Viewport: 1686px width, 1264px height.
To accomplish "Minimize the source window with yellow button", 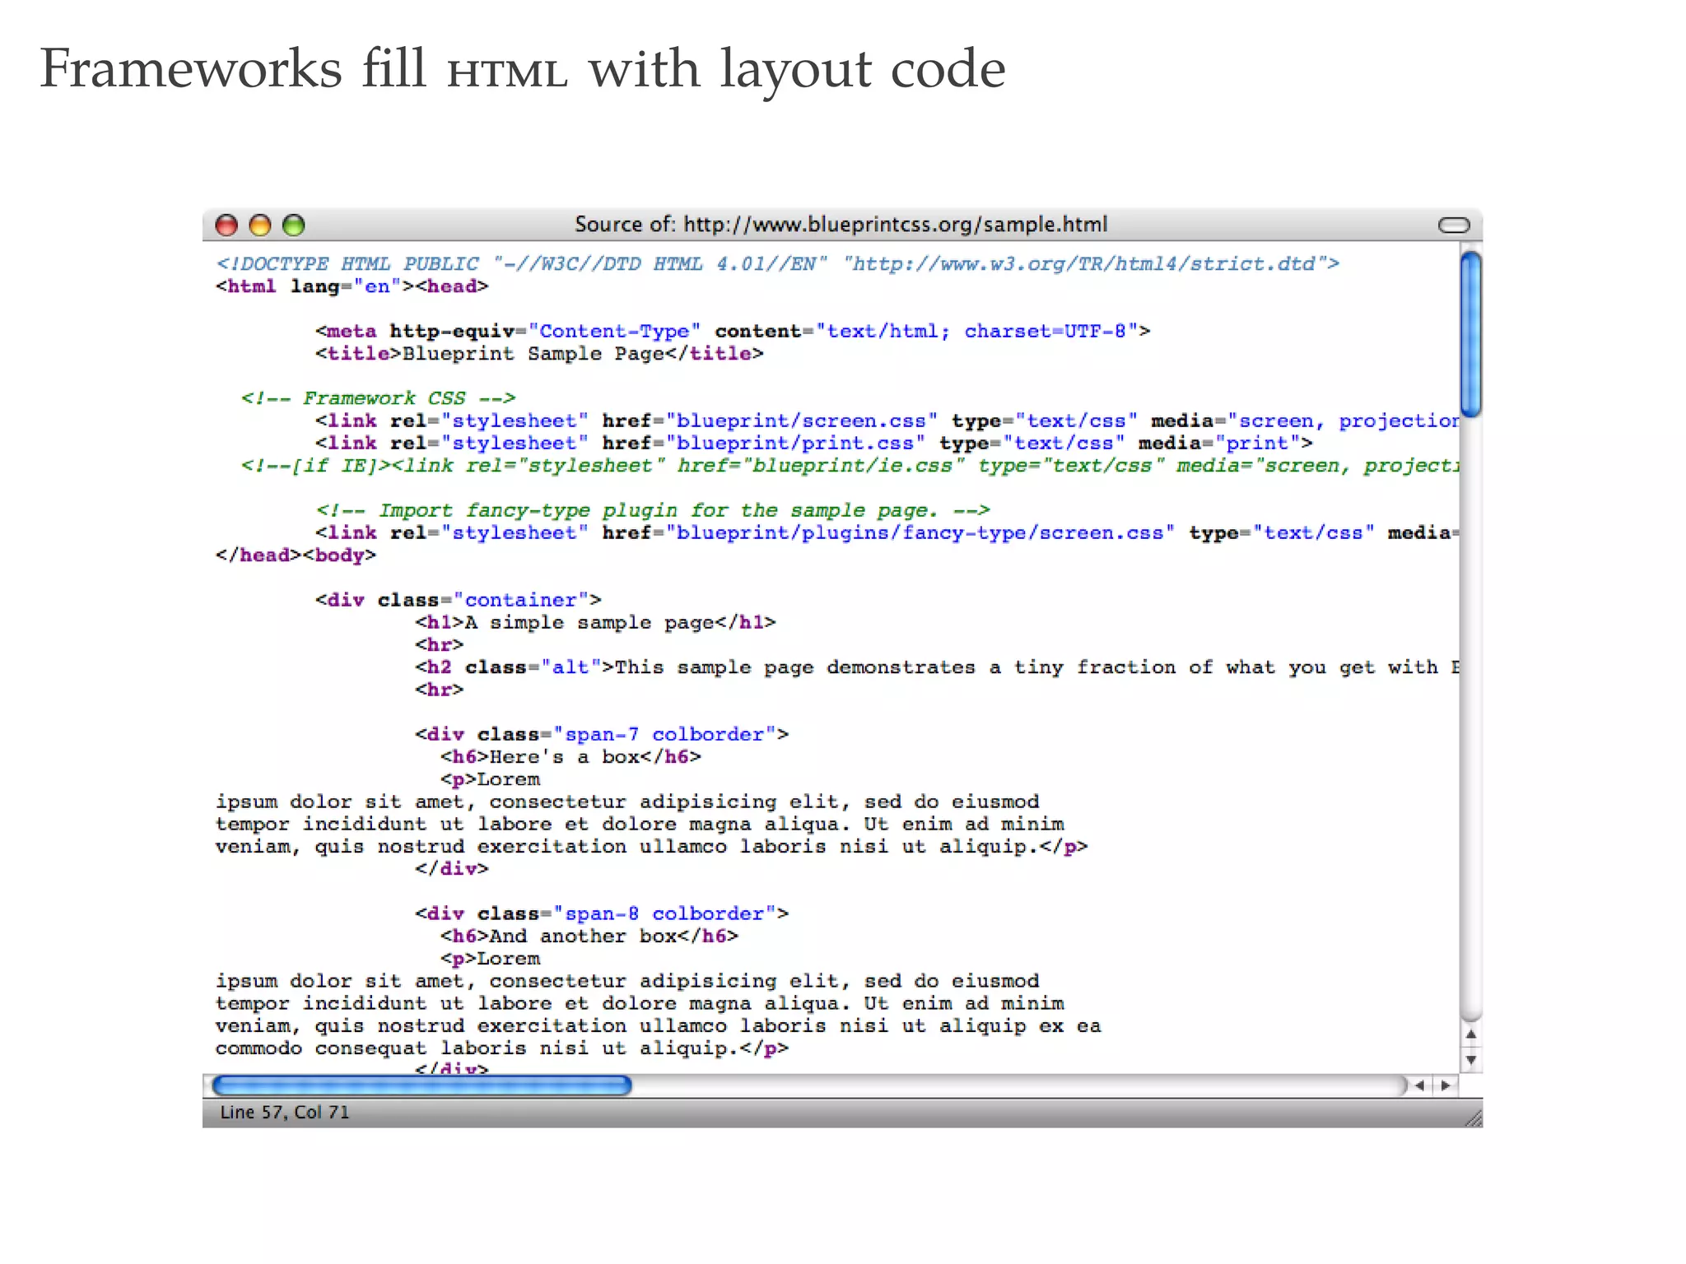I will tap(260, 225).
